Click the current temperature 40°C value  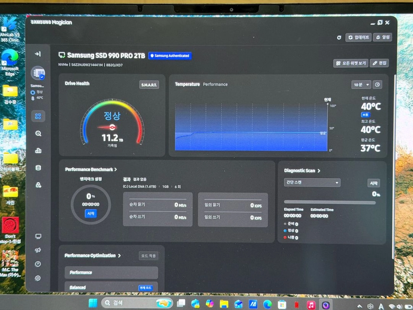click(x=371, y=107)
